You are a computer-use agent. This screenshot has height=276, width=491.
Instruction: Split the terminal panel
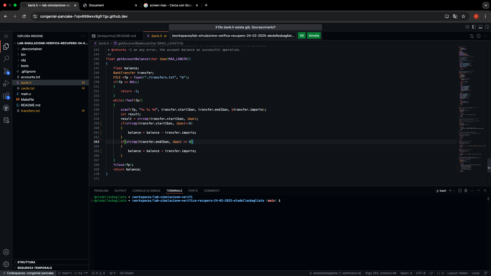tap(460, 191)
